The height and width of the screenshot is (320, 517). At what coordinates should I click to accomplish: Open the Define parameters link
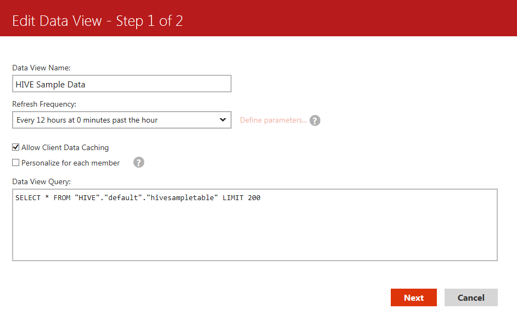point(273,120)
